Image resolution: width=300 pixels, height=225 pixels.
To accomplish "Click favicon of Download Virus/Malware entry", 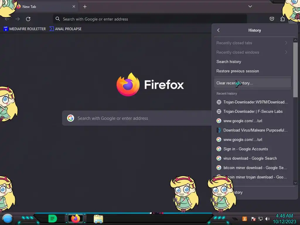I will (x=219, y=130).
